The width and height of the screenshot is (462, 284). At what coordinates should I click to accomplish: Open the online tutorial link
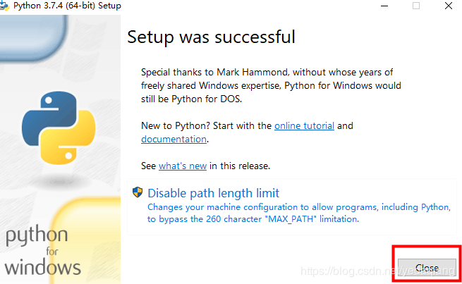click(x=305, y=125)
